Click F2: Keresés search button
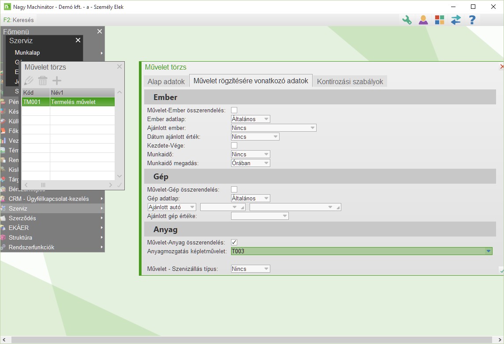 point(19,20)
